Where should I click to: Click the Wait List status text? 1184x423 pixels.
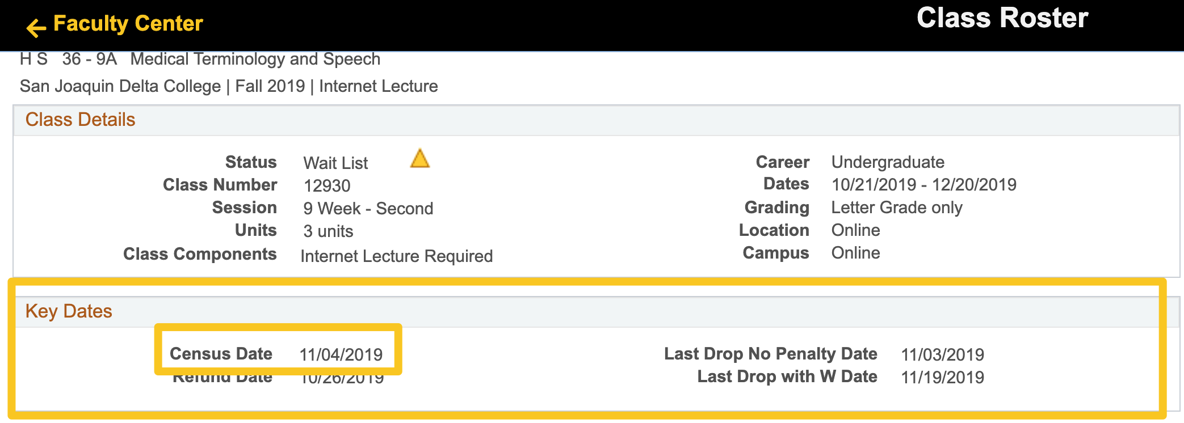tap(335, 163)
